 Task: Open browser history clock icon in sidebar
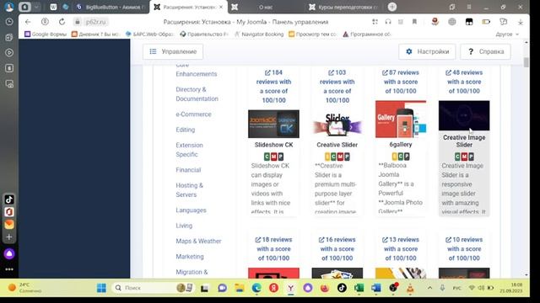(9, 22)
